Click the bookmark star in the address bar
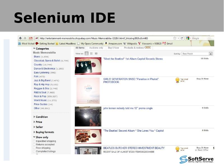 point(175,38)
